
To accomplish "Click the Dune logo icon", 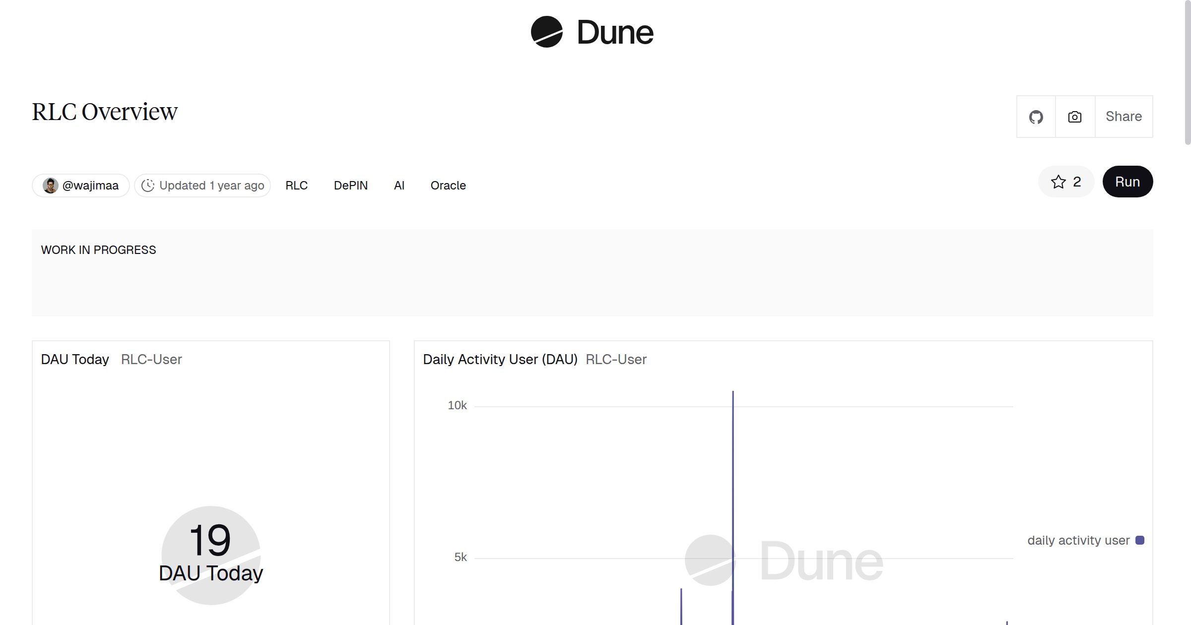I will (546, 32).
